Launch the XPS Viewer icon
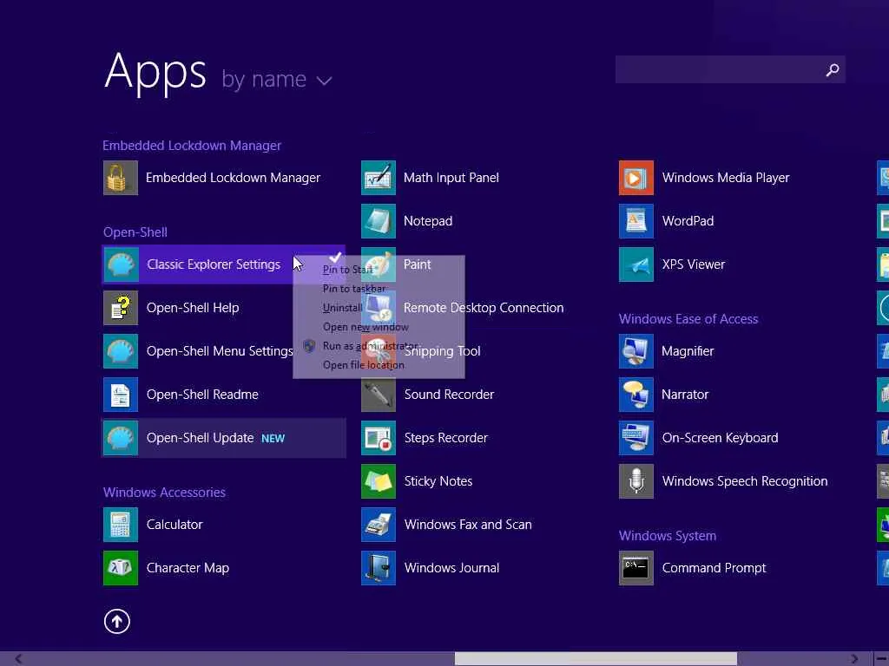The width and height of the screenshot is (889, 666). click(x=636, y=264)
